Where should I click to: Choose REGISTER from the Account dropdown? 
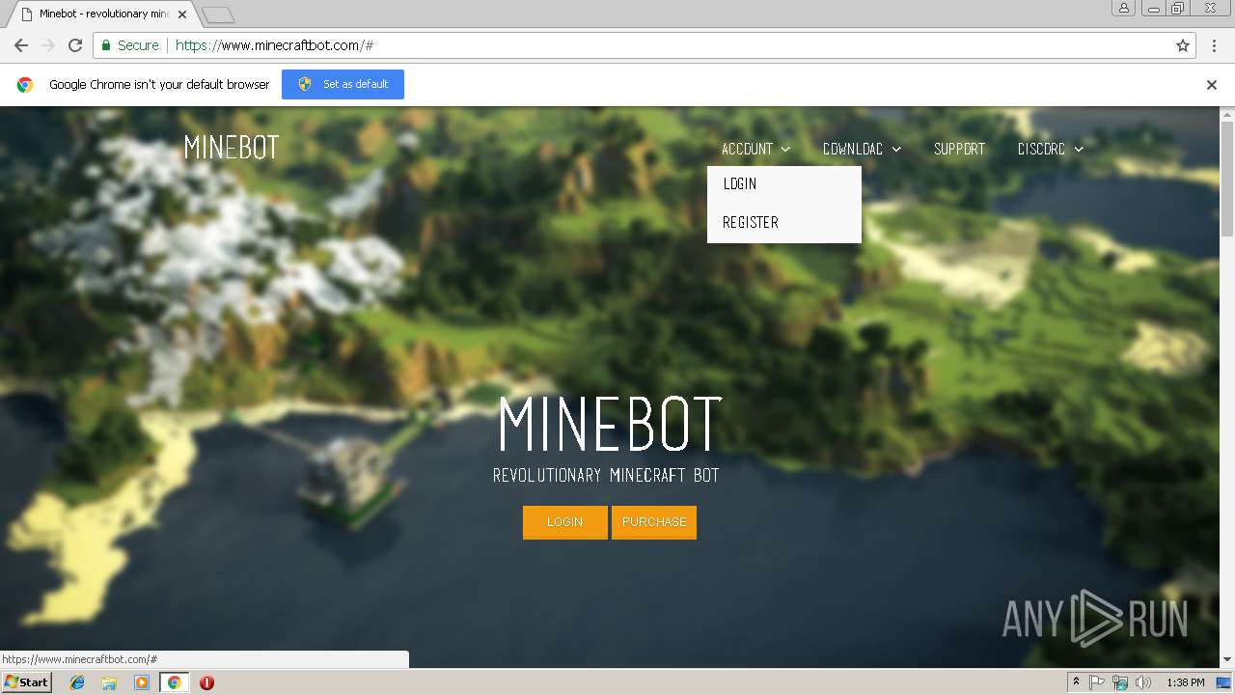783,222
